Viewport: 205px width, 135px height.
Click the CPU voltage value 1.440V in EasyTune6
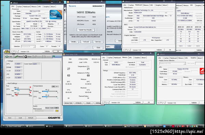tap(18, 64)
